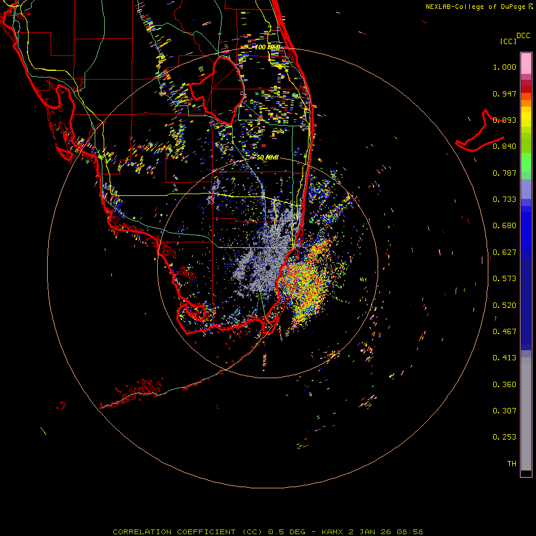Click the 0.5 DEG elevation text

click(x=286, y=532)
